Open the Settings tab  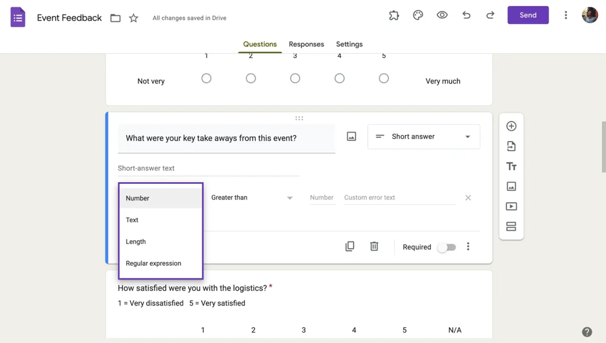pos(349,44)
